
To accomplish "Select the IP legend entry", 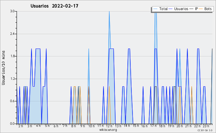I will coord(194,9).
